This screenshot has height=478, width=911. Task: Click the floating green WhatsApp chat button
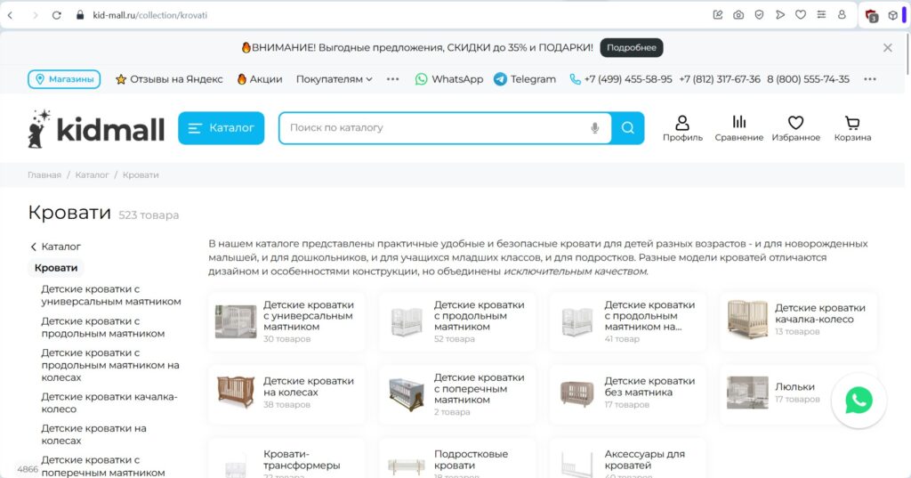859,401
